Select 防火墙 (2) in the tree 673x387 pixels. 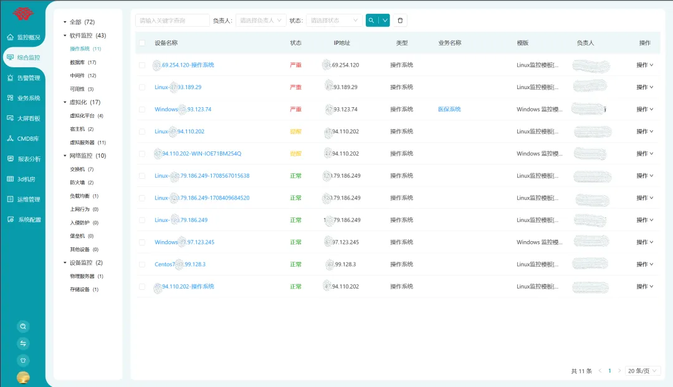[x=82, y=183]
